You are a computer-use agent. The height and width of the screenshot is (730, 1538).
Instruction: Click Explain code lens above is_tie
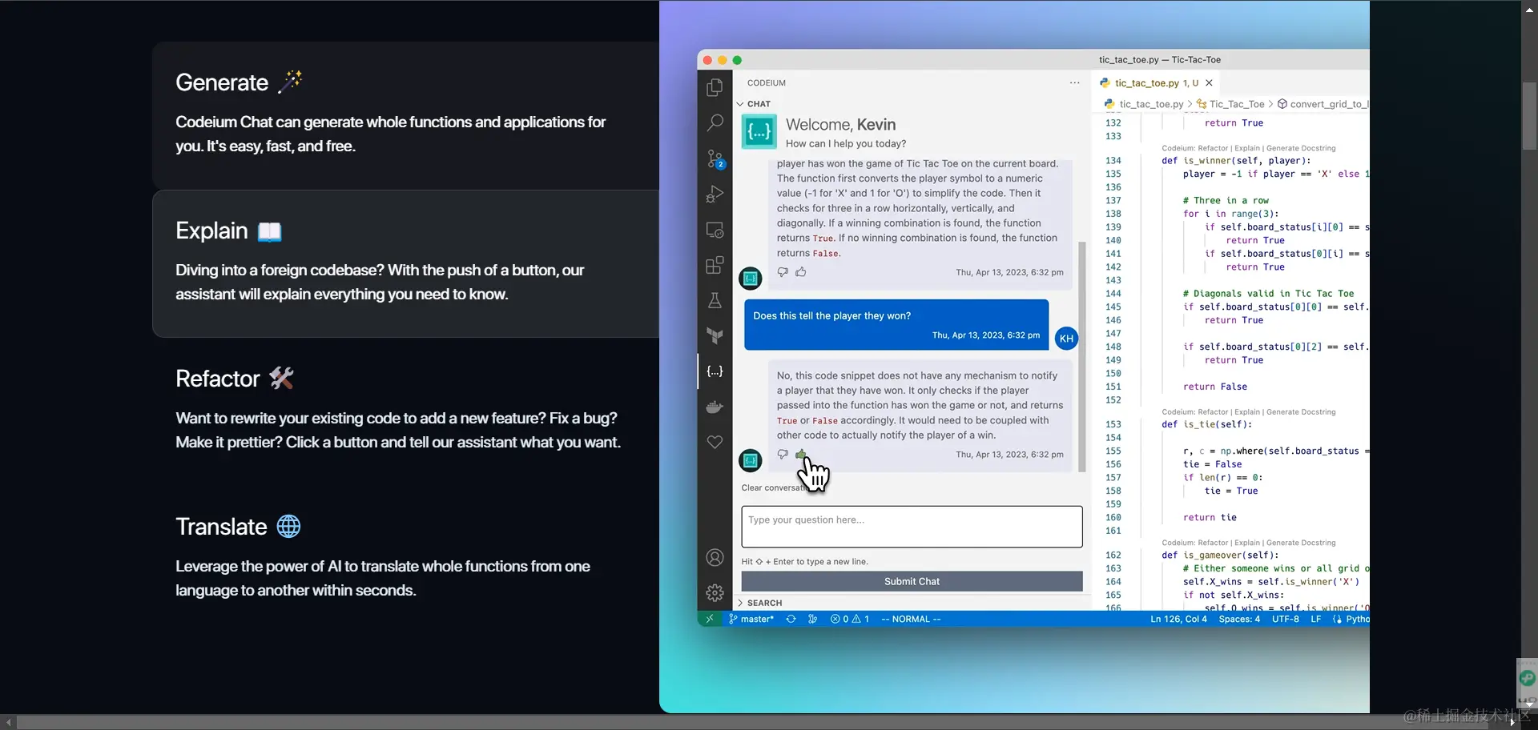coord(1246,412)
